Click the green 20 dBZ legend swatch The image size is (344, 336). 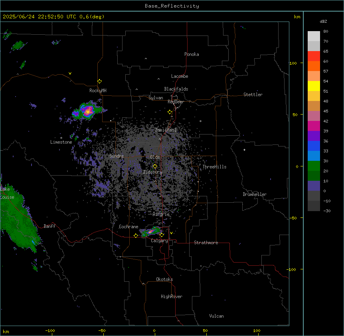tap(314, 166)
